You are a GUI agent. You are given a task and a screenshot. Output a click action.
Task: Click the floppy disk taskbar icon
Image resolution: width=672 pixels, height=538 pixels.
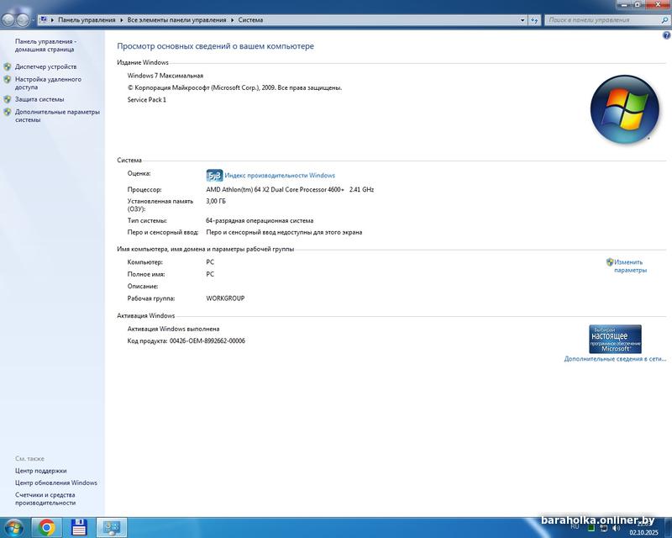click(x=80, y=527)
